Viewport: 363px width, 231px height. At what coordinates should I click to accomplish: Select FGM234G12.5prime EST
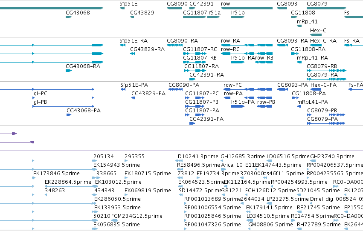point(136,216)
